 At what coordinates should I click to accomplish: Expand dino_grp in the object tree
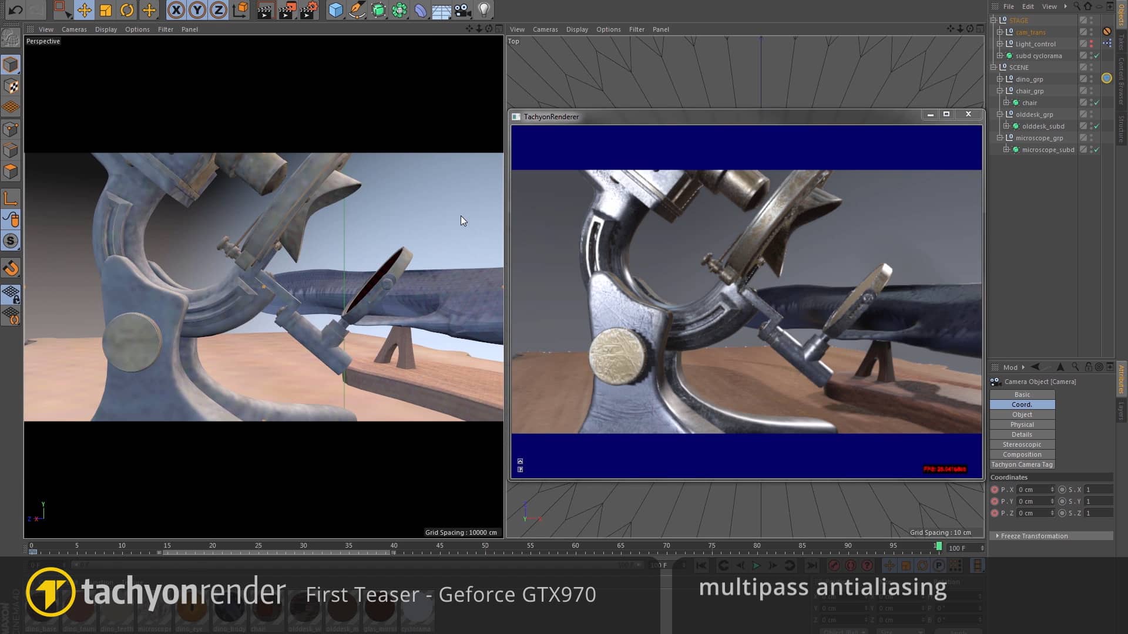pyautogui.click(x=1000, y=79)
